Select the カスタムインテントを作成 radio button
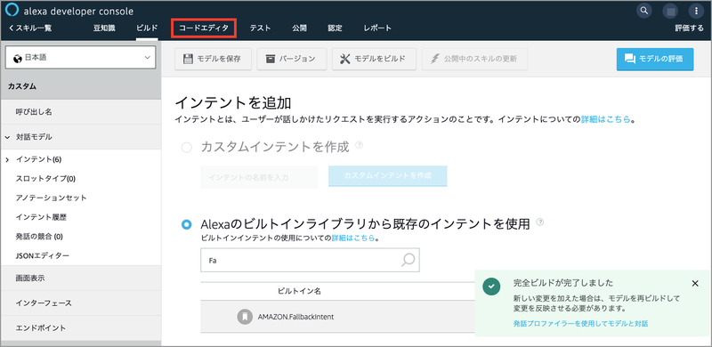712x347 pixels. [186, 148]
